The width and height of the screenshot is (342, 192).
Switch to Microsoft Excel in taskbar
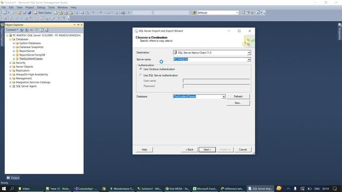point(205,189)
